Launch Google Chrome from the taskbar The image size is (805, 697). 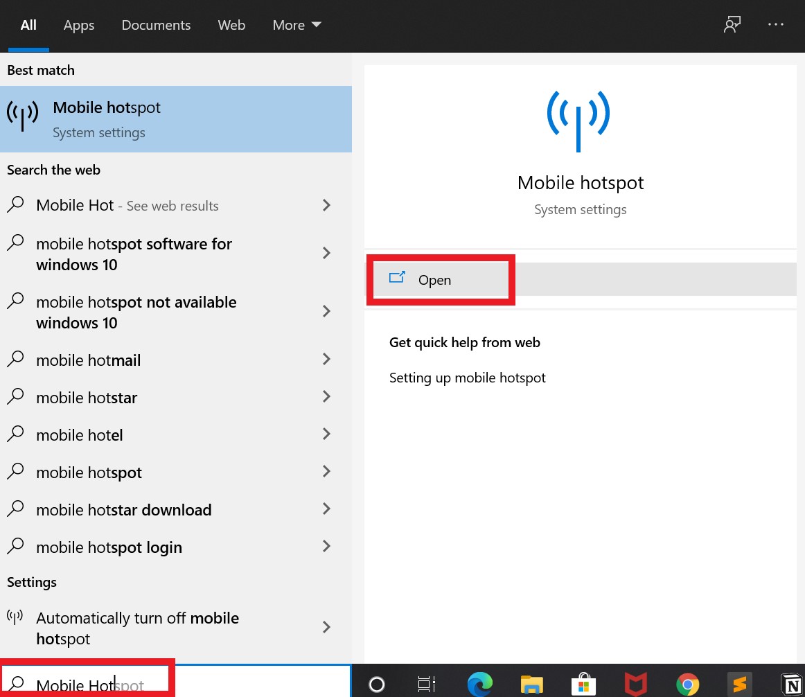[687, 685]
